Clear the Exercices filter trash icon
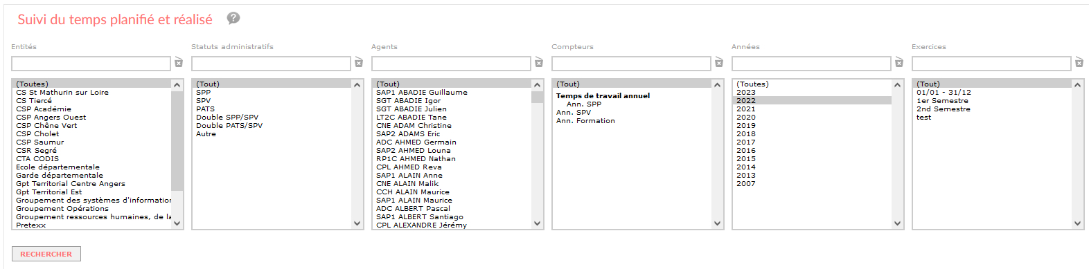This screenshot has width=1089, height=269. click(x=1079, y=63)
